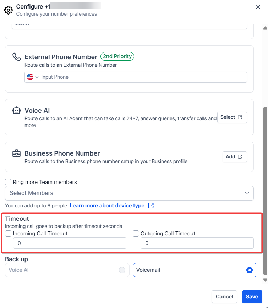Viewport: 268px width, 308px height.
Task: Select the Voice AI backup radio button
Action: point(122,270)
